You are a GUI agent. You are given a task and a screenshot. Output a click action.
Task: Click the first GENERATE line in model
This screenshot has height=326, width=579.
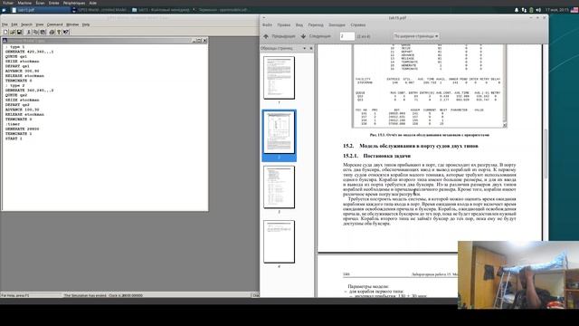(29, 52)
